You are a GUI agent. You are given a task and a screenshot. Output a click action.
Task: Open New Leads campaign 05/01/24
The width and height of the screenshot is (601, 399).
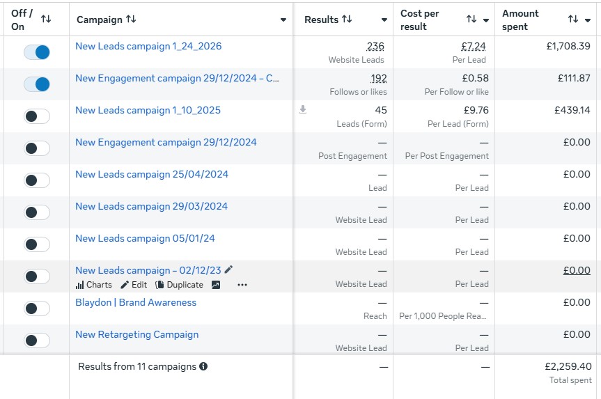click(x=145, y=238)
